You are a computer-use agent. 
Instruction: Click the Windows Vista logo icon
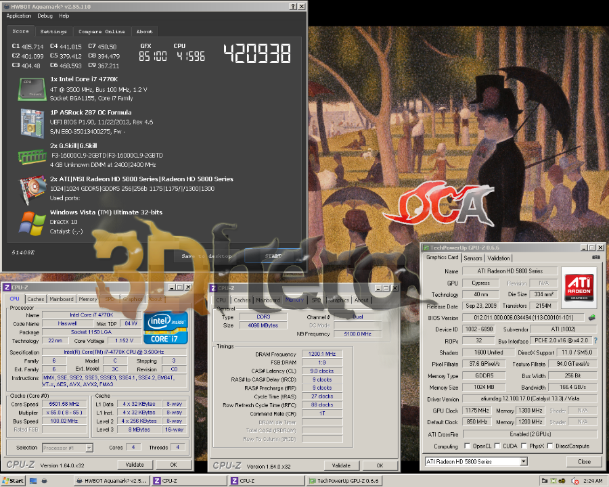[32, 223]
